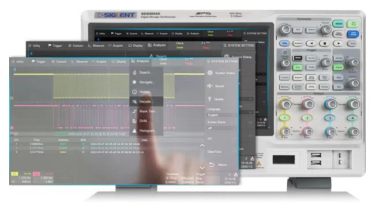Viewport: 375px width, 219px height.
Task: Collapse decode table with up chevron
Action: click(x=202, y=145)
